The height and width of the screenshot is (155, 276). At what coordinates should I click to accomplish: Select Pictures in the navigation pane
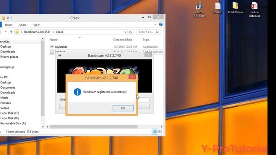click(6, 102)
